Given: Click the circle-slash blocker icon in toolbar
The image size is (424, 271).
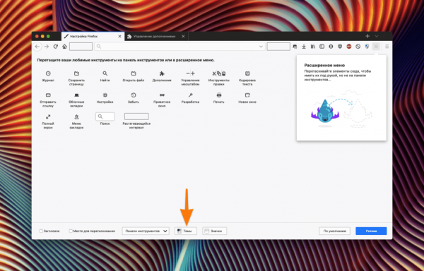Looking at the screenshot, I should pos(358,47).
